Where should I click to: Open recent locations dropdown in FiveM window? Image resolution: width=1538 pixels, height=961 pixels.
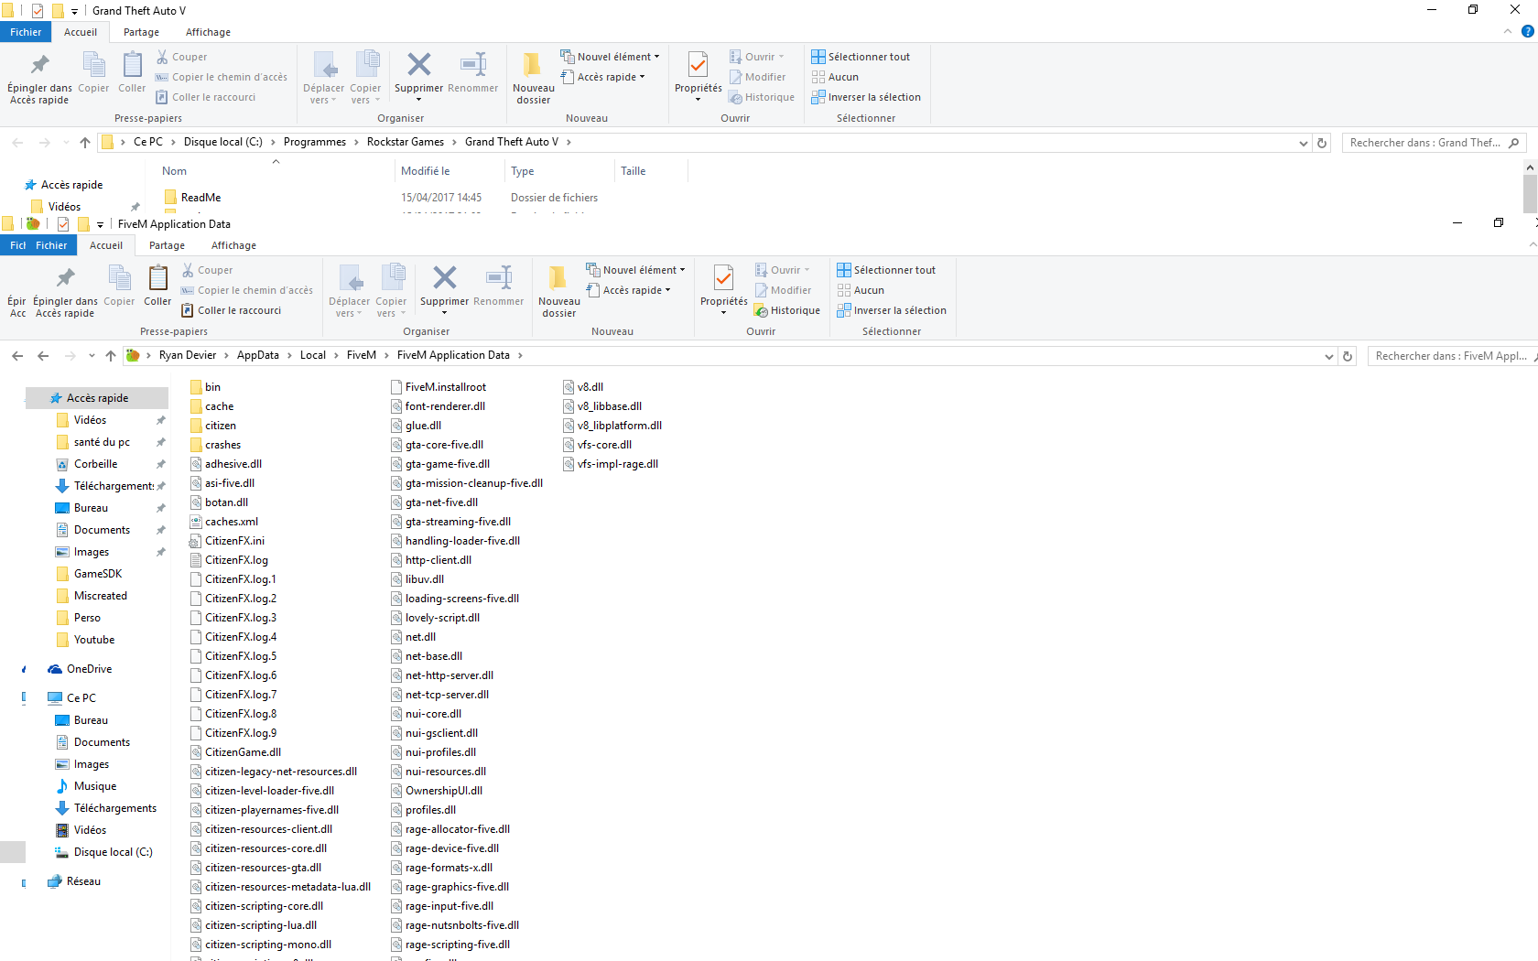[x=92, y=356]
